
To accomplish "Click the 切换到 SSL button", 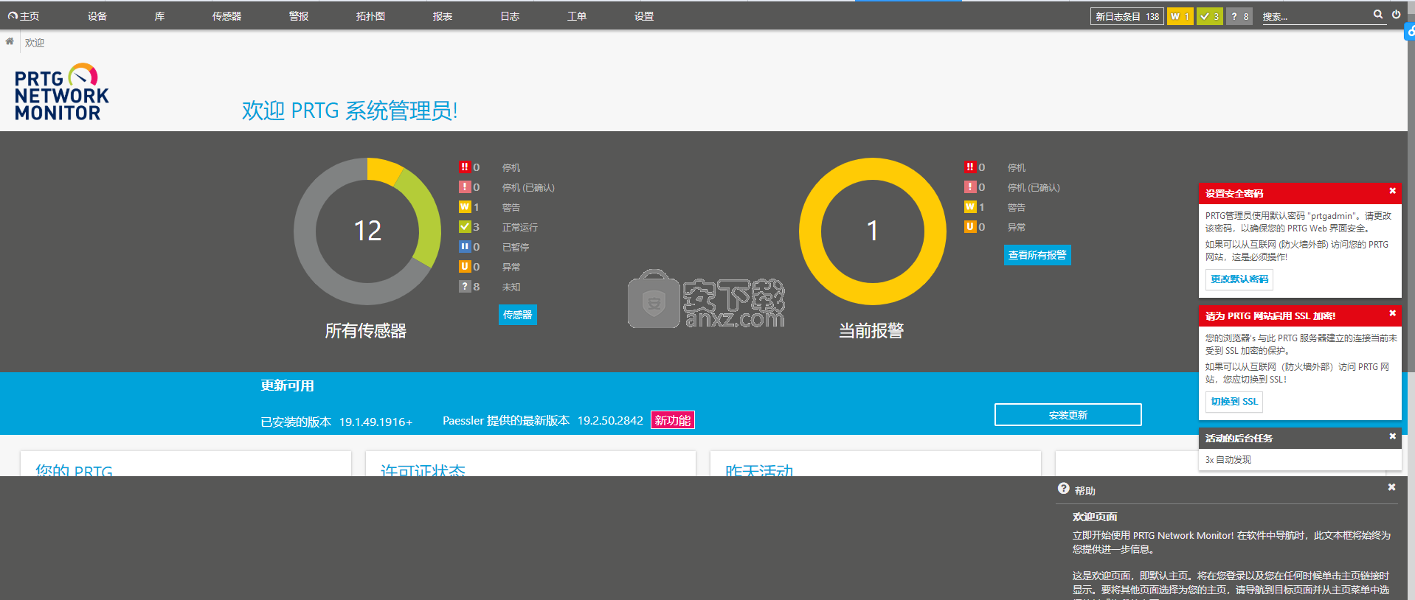I will 1234,402.
